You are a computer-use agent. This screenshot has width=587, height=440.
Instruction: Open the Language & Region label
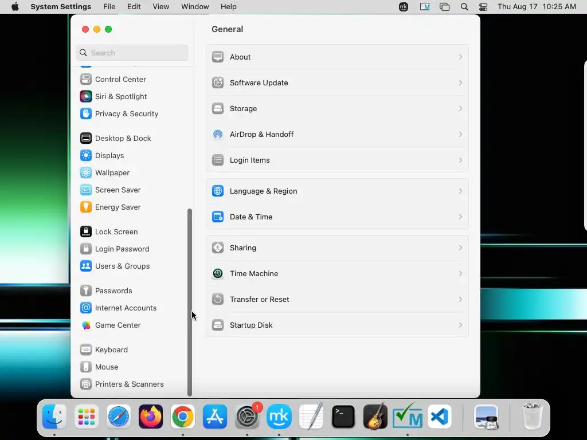coord(264,191)
